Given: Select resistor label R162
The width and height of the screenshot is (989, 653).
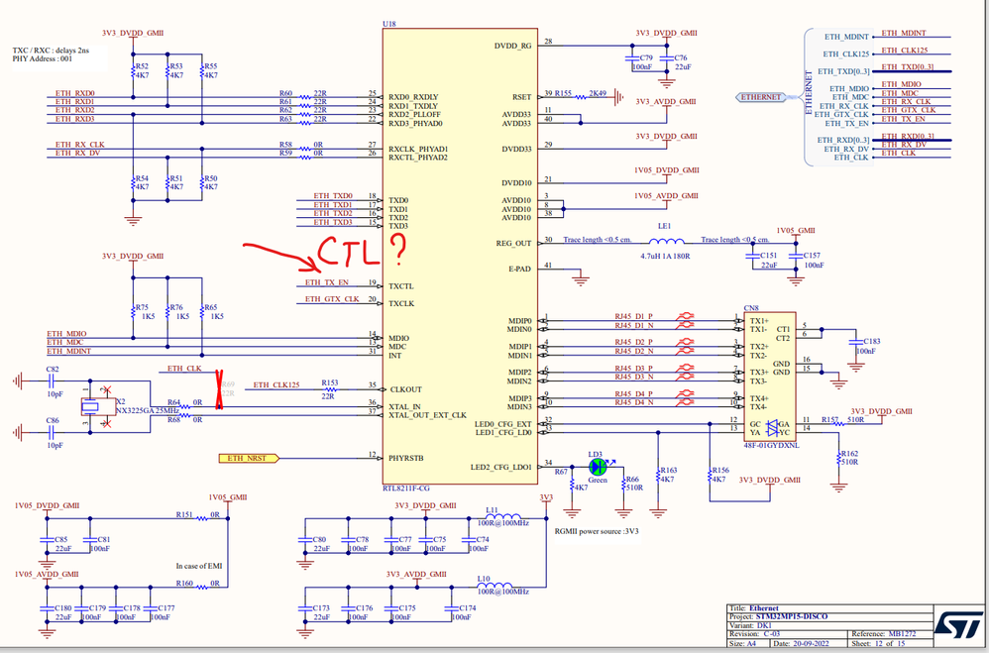Looking at the screenshot, I should tap(849, 454).
